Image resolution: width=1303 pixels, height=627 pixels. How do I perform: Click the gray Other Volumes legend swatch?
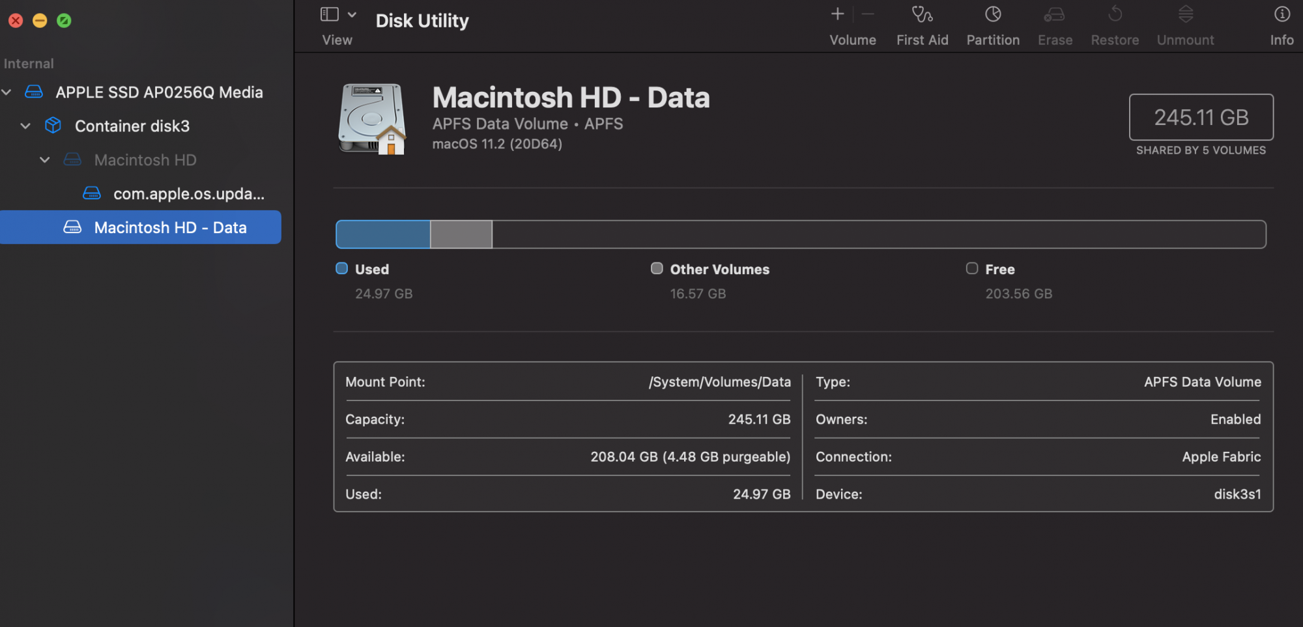[x=657, y=268]
